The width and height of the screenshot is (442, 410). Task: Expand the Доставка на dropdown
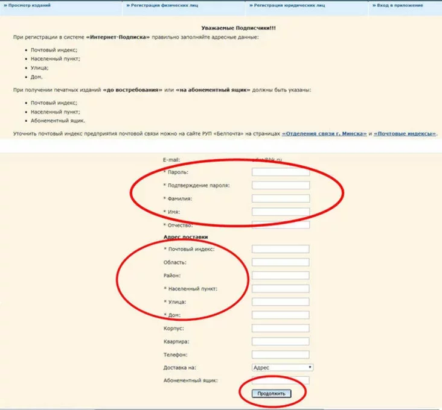(282, 367)
